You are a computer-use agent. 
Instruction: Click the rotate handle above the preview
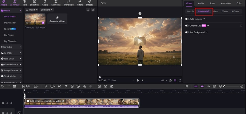(140, 14)
